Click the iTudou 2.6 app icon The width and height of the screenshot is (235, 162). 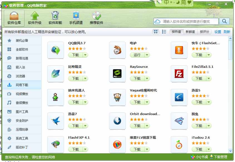click(179, 144)
